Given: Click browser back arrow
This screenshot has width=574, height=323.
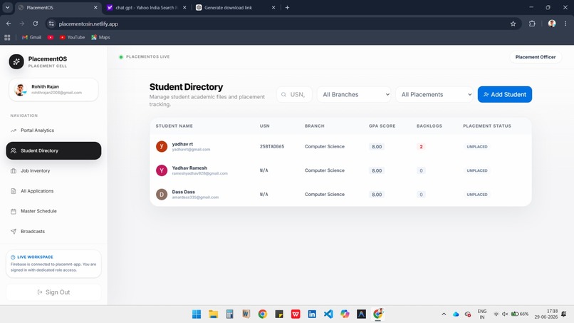Looking at the screenshot, I should (x=9, y=24).
